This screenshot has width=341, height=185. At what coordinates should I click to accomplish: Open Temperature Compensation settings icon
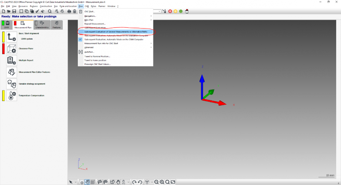pos(12,96)
